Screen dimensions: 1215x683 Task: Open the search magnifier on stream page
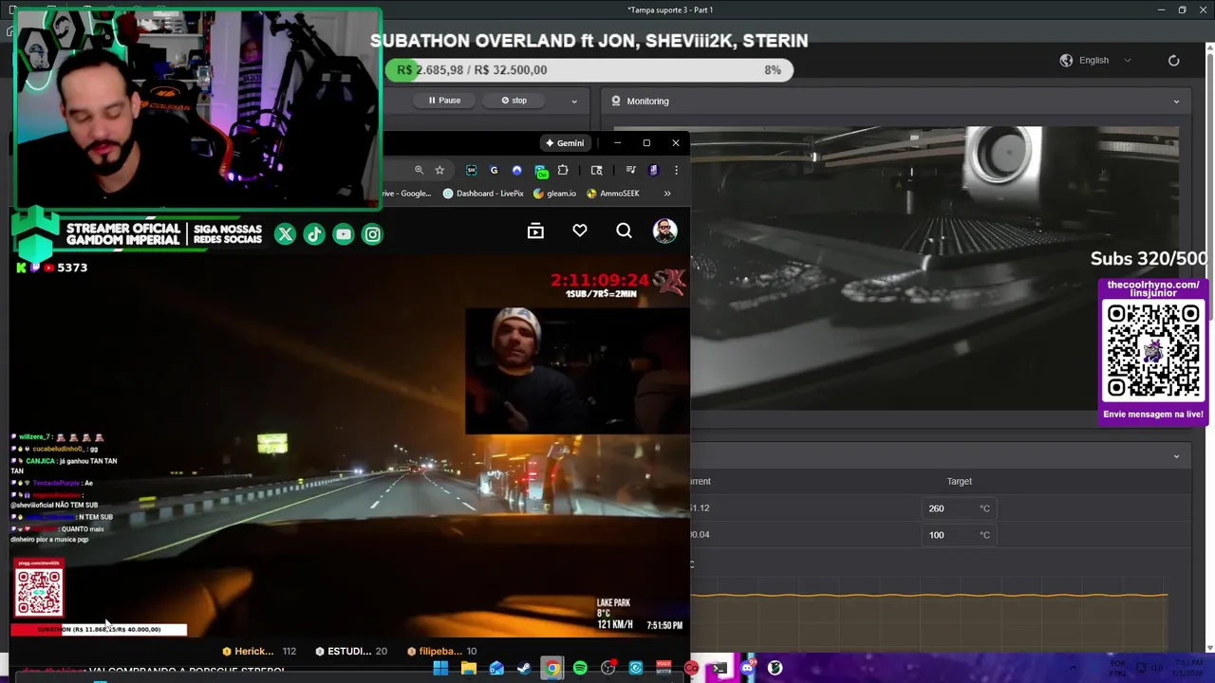[x=624, y=231]
